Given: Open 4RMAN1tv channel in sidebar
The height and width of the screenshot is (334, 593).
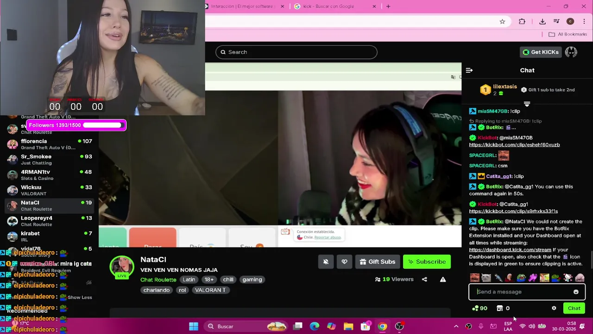Looking at the screenshot, I should (50, 175).
